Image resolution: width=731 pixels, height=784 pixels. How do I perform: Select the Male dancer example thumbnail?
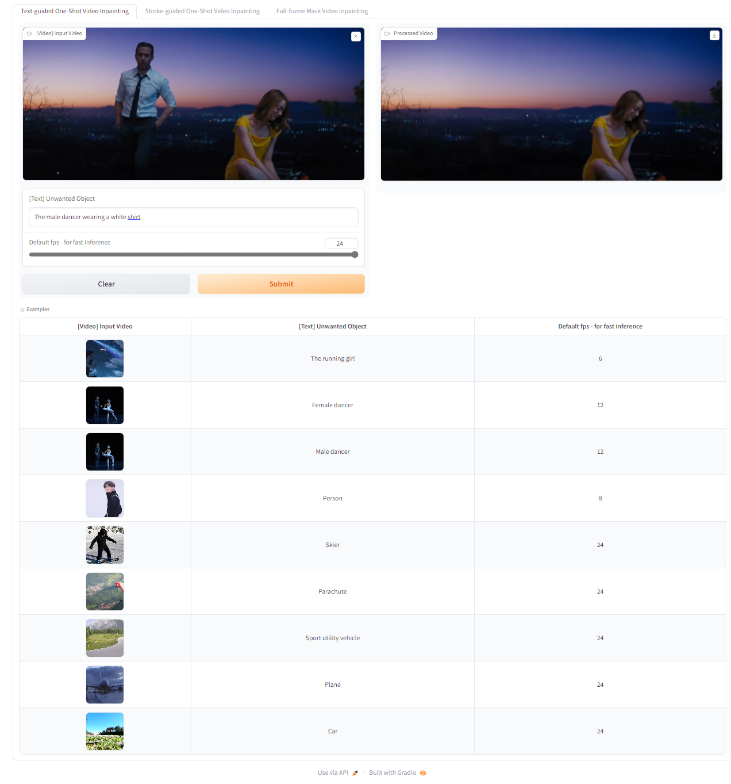click(105, 452)
